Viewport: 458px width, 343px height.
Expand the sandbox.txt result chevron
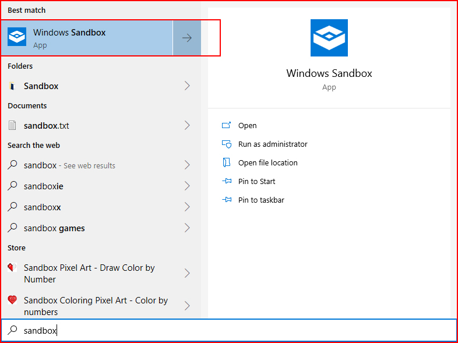click(187, 126)
